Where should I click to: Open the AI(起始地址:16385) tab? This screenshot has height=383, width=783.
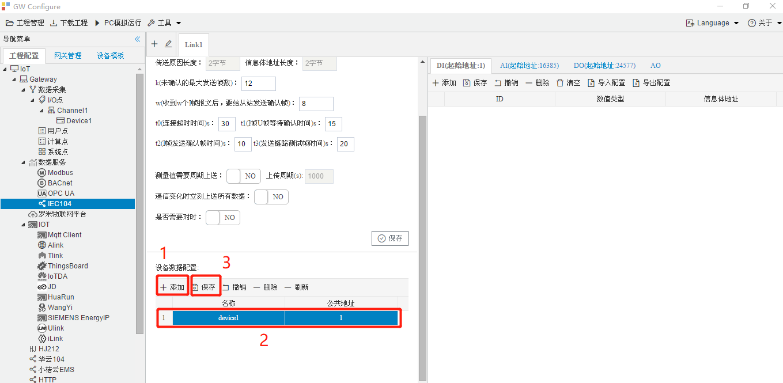tap(529, 66)
